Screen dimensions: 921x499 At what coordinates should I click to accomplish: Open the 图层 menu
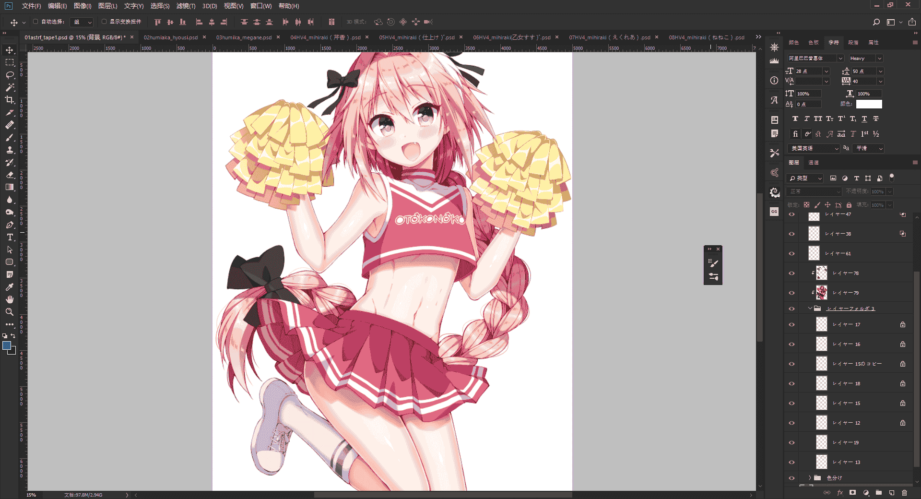pyautogui.click(x=107, y=6)
